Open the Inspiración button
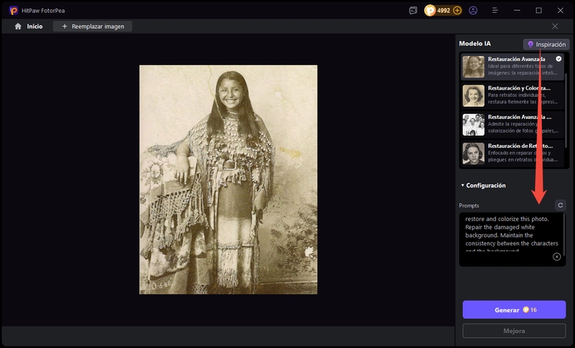This screenshot has width=575, height=348. 546,44
